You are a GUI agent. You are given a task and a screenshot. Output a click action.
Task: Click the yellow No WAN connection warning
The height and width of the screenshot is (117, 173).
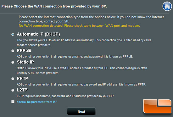pos(79,26)
